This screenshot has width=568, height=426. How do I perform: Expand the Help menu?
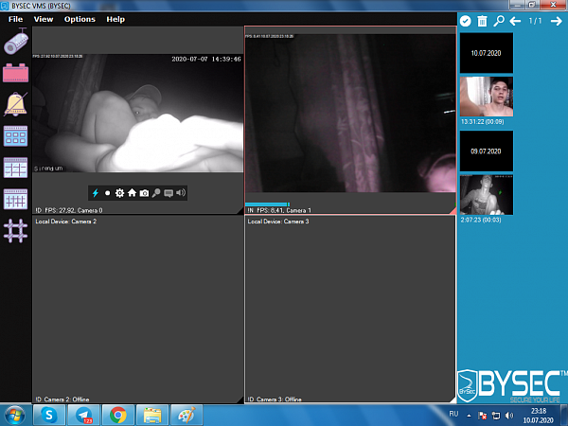[x=115, y=19]
